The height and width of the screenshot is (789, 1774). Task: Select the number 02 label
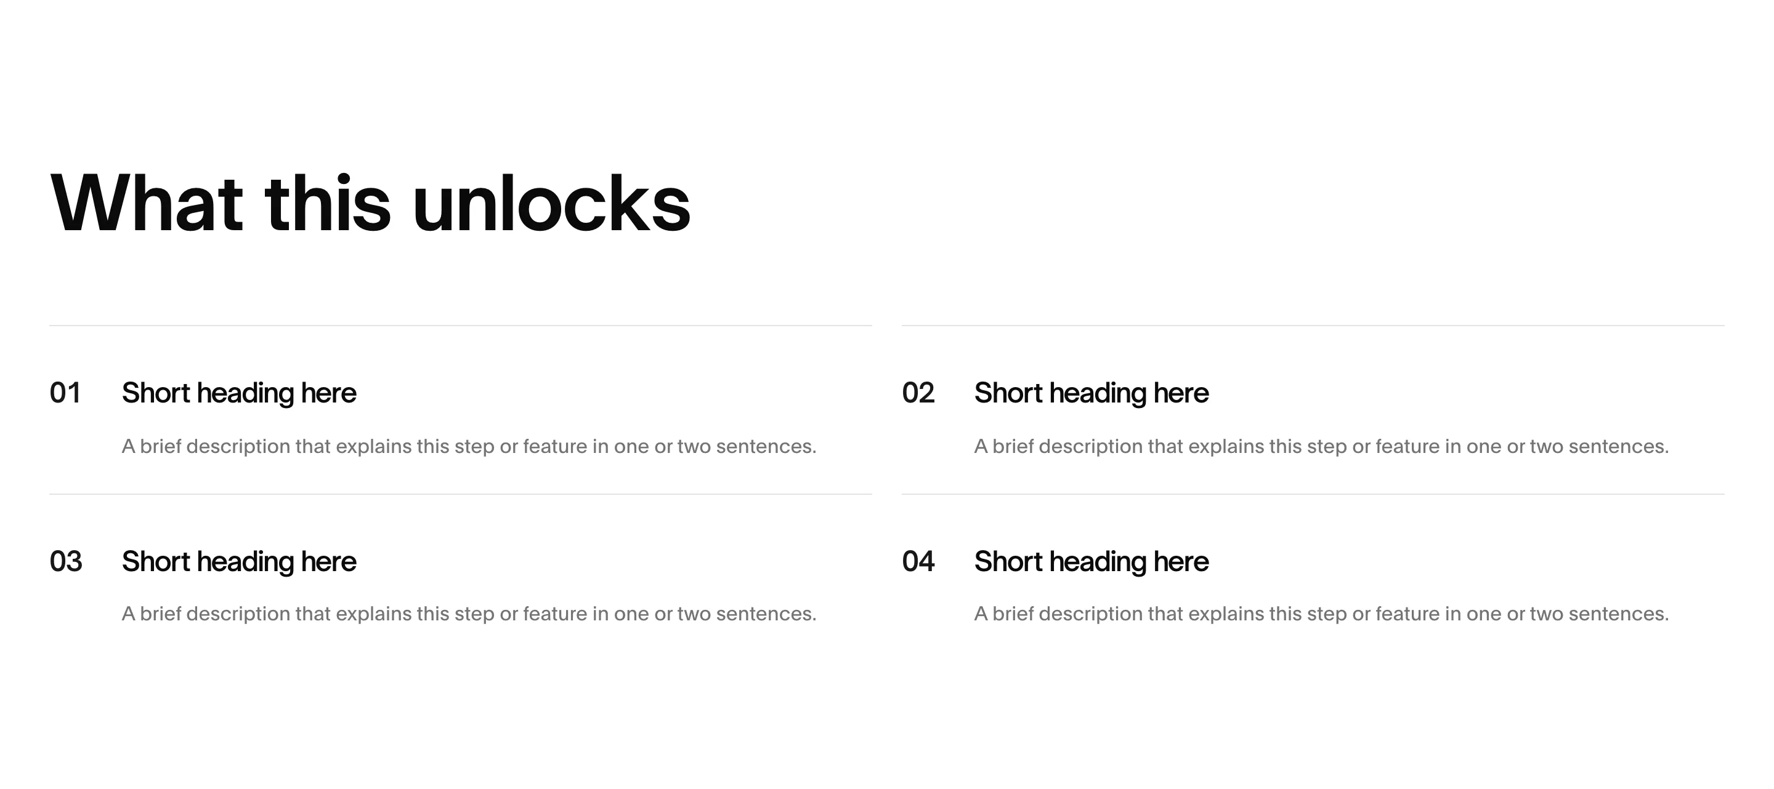tap(918, 393)
